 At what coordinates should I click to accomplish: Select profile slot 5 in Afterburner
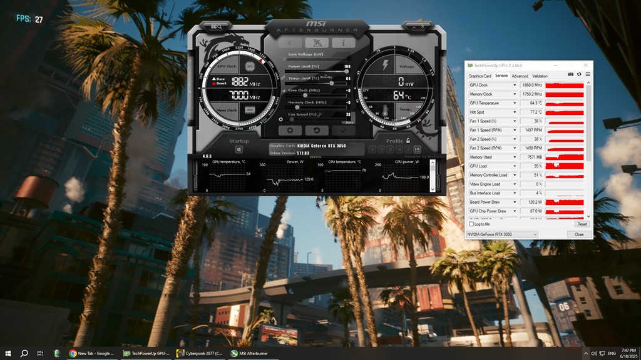408,150
